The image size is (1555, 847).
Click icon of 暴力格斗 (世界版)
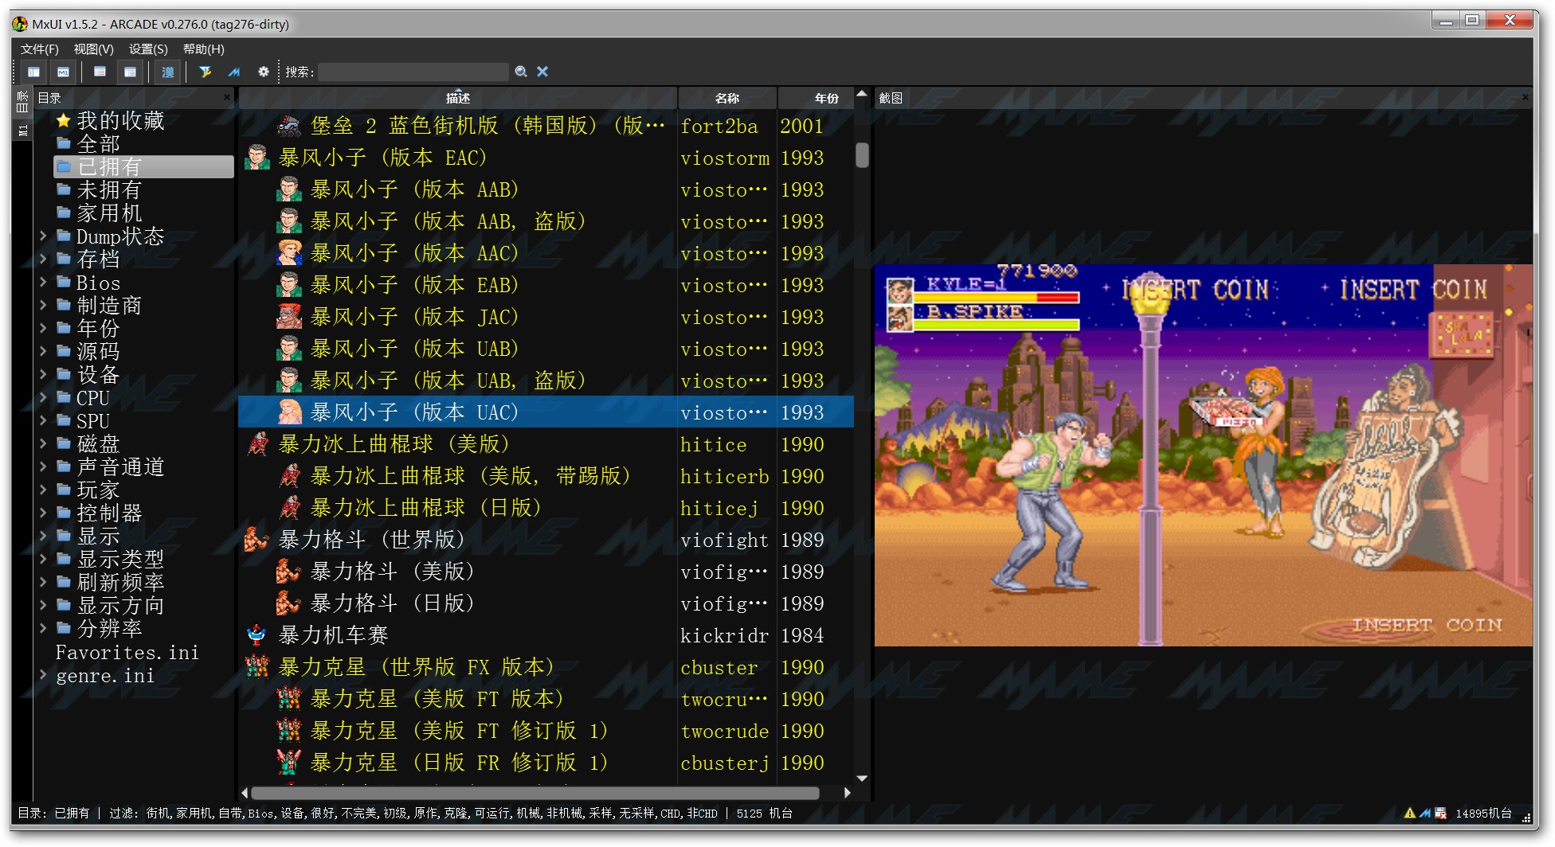point(257,540)
